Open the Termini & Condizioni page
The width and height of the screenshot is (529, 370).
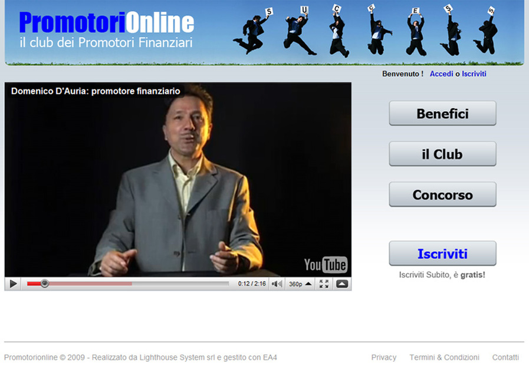(x=445, y=357)
